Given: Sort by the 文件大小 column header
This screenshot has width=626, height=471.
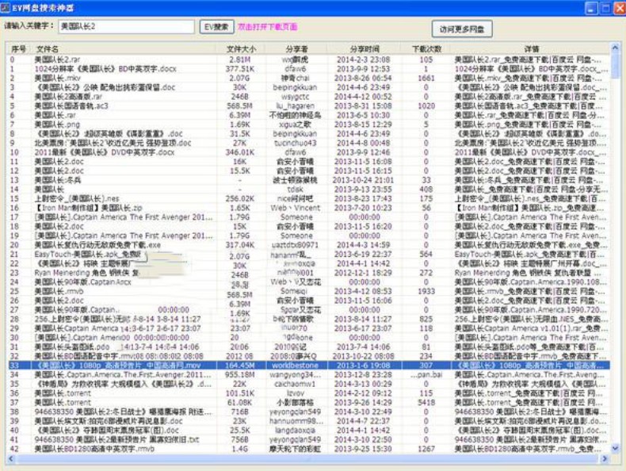Looking at the screenshot, I should point(241,48).
